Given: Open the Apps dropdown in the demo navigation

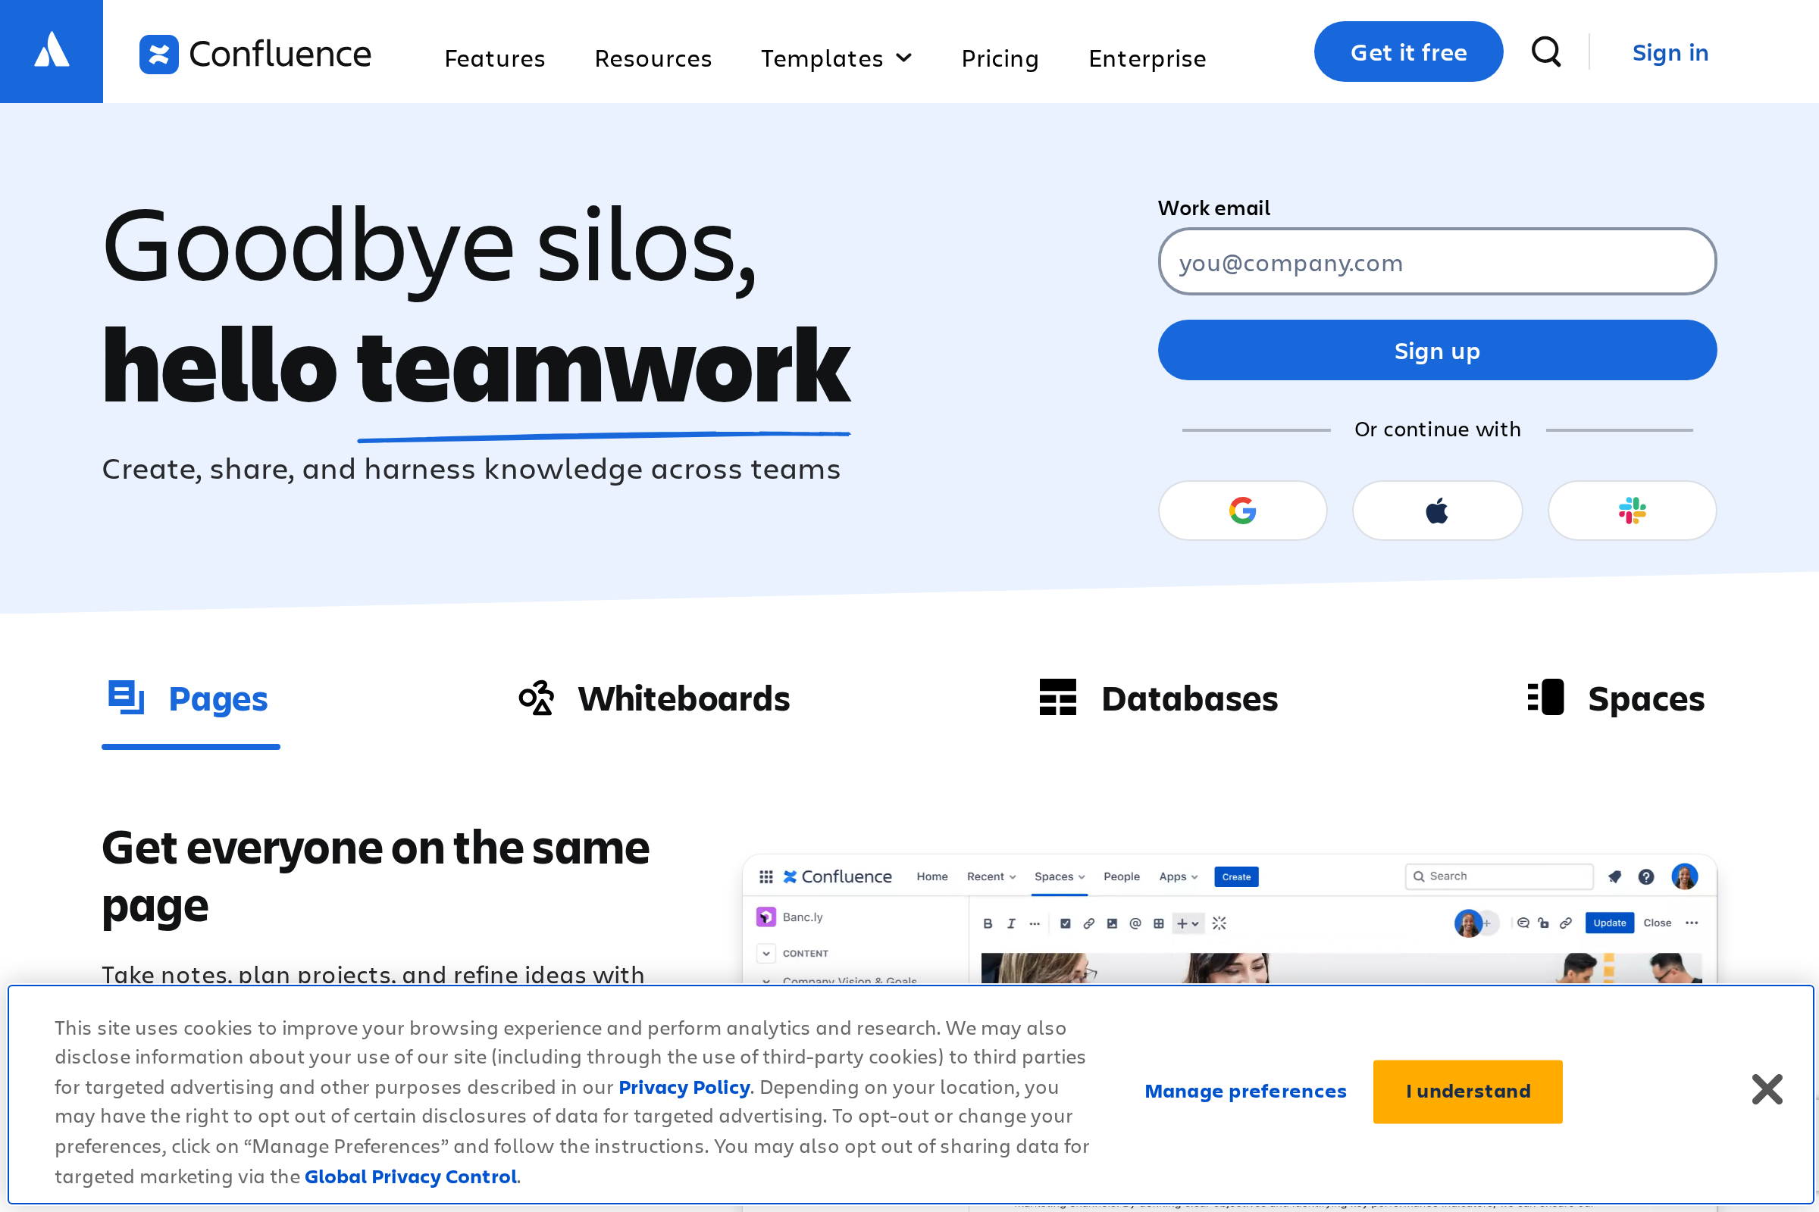Looking at the screenshot, I should coord(1177,876).
